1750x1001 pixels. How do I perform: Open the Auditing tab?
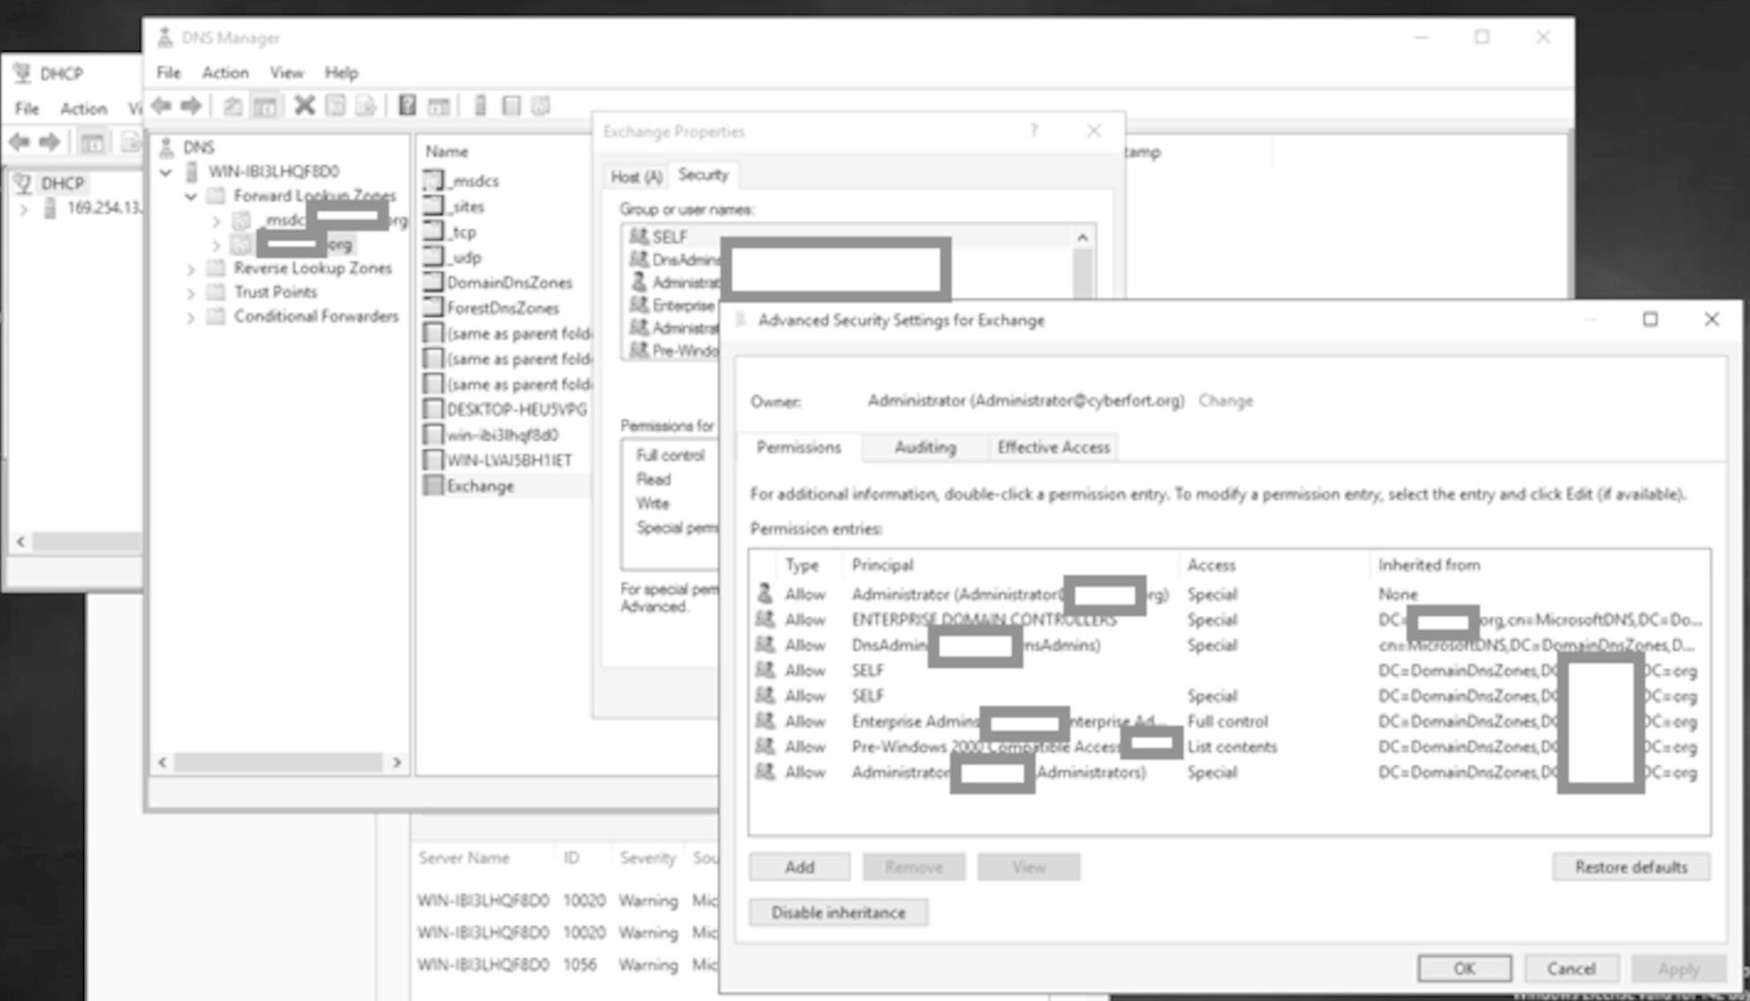(924, 447)
